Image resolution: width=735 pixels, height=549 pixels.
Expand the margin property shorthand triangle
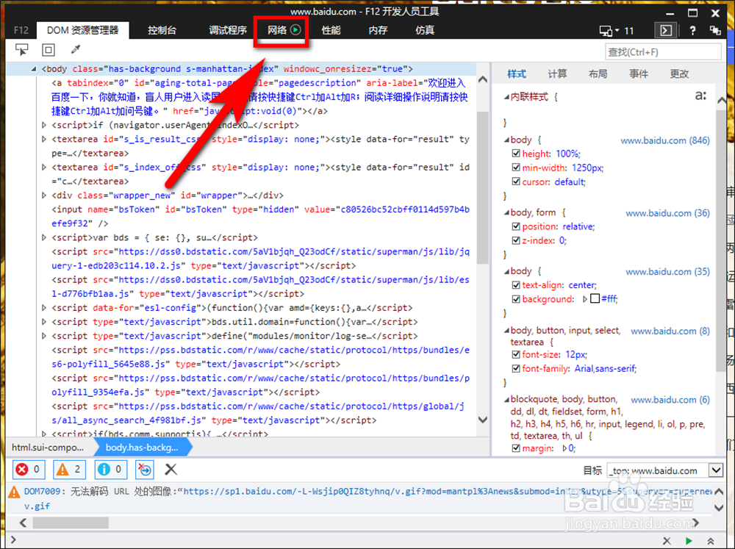pos(564,448)
